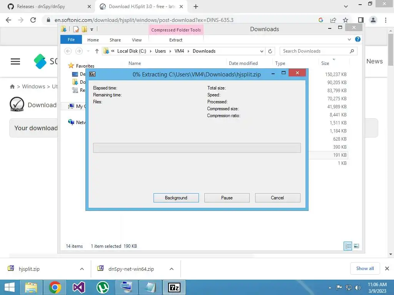The width and height of the screenshot is (394, 295).
Task: Sort files by Type column
Action: click(280, 63)
